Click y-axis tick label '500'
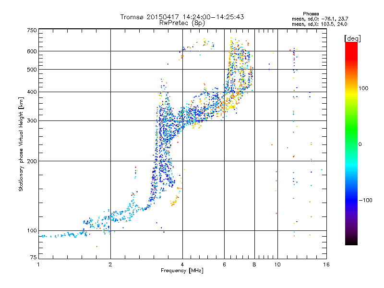Screen dimensions: 384x288 point(32,70)
